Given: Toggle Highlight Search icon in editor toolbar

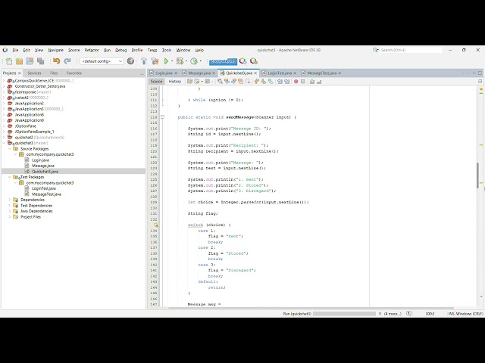Looking at the screenshot, I should pos(240,81).
